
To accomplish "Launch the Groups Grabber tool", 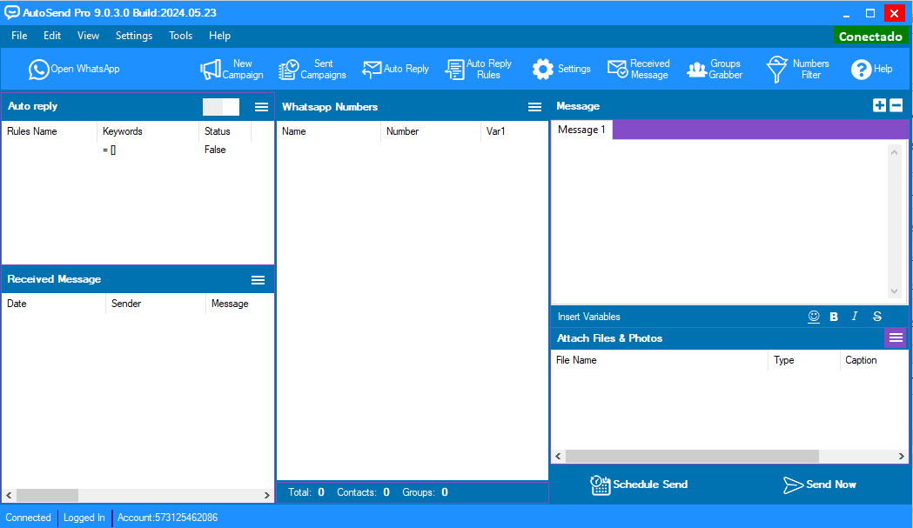I will click(714, 70).
